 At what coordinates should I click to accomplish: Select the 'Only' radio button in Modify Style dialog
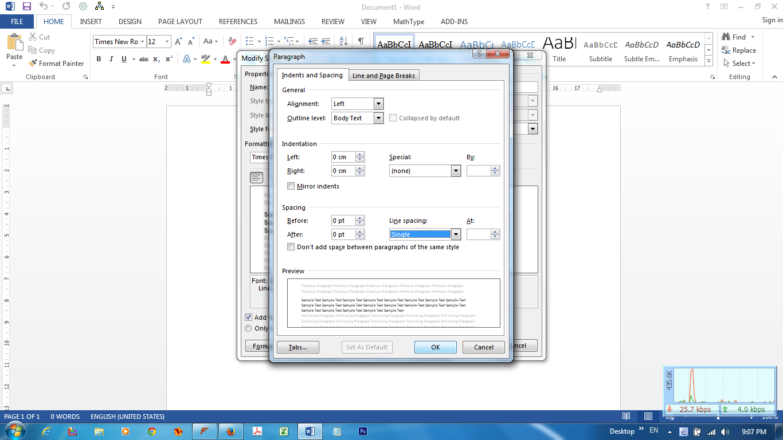[248, 328]
